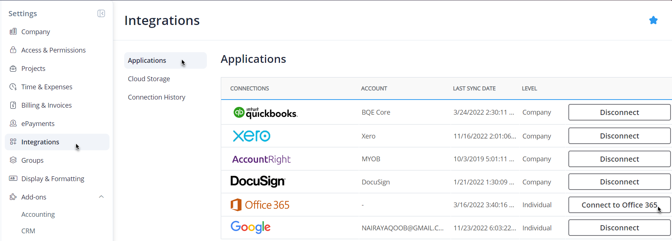
Task: Click the BQE Core account cell
Action: (376, 112)
